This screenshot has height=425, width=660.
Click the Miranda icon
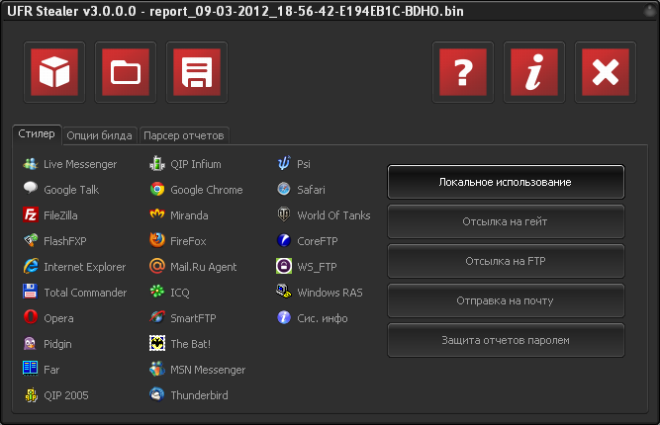click(x=157, y=214)
